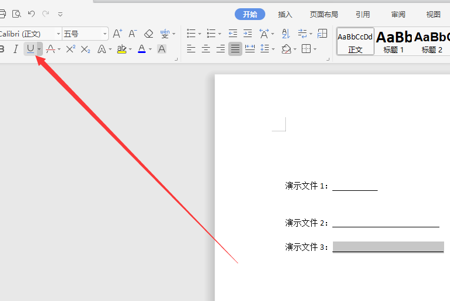The width and height of the screenshot is (450, 301).
Task: Apply the 正文 style
Action: pos(355,41)
